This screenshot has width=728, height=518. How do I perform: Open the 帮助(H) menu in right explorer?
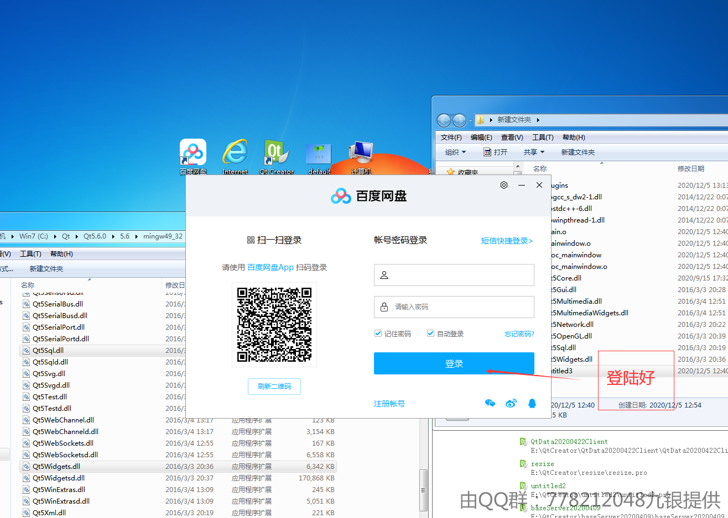[x=574, y=137]
